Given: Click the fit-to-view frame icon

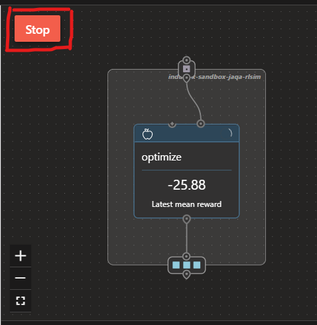Looking at the screenshot, I should pyautogui.click(x=21, y=300).
